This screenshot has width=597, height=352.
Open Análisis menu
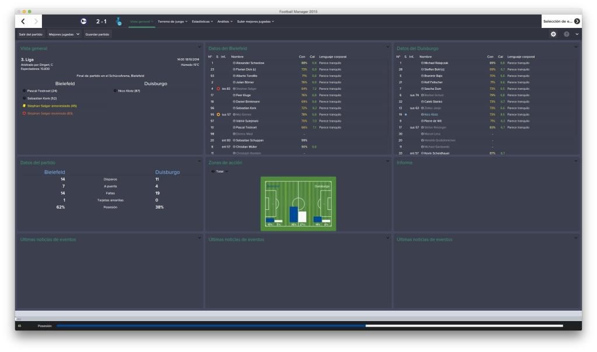tap(224, 22)
